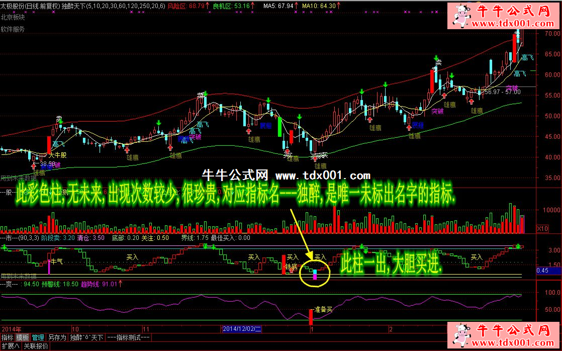Click the 北京板块 sector label
Image resolution: width=562 pixels, height=351 pixels.
[13, 16]
